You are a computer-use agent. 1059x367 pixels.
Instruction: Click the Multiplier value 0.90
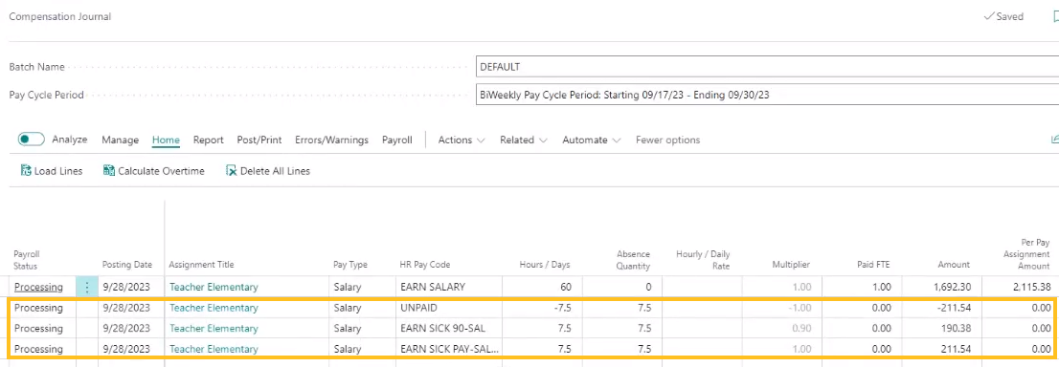coord(801,329)
